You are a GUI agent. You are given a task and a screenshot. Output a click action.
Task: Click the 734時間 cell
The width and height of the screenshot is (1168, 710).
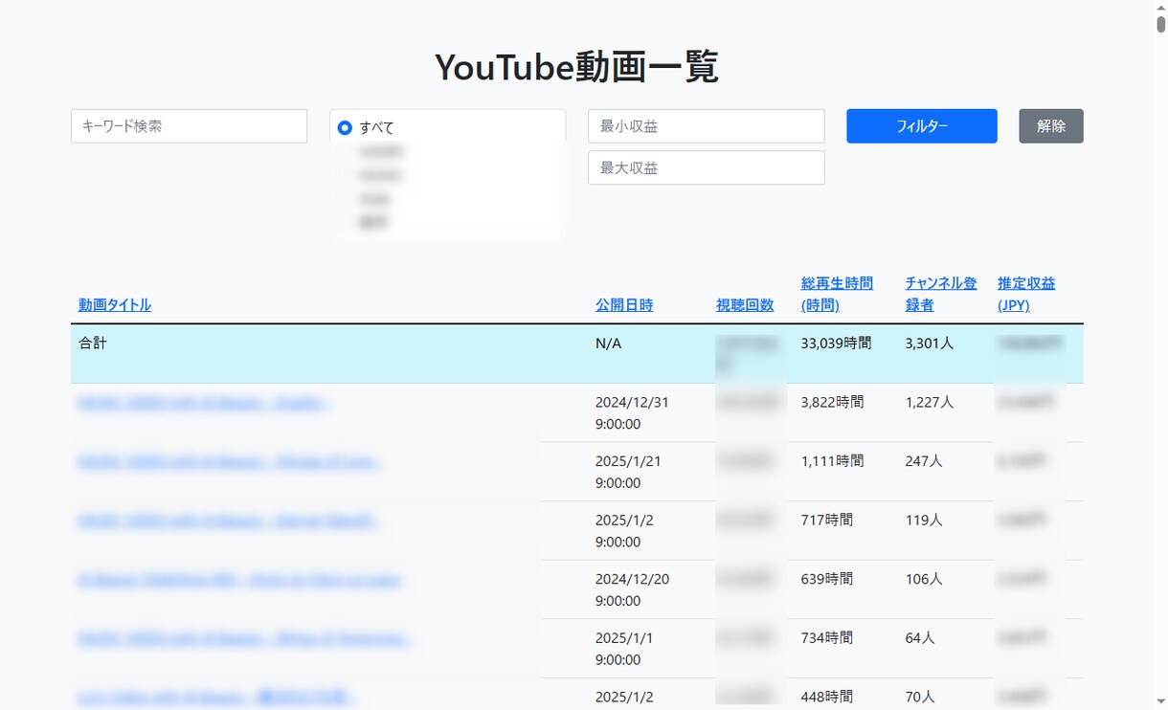coord(826,638)
